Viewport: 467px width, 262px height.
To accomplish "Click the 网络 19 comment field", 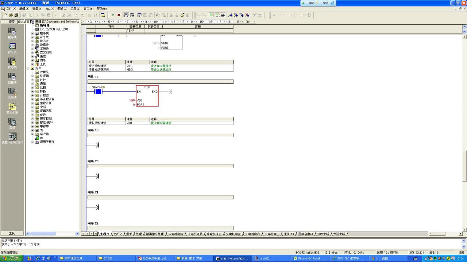I will click(x=160, y=135).
